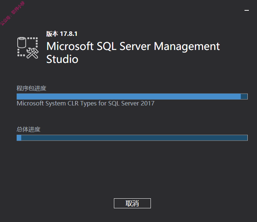This screenshot has width=257, height=222.
Task: Cancel the installation with the 取消 button
Action: (132, 203)
